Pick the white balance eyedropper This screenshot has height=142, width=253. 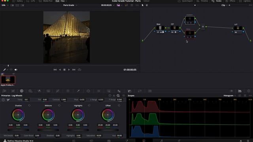point(8,100)
